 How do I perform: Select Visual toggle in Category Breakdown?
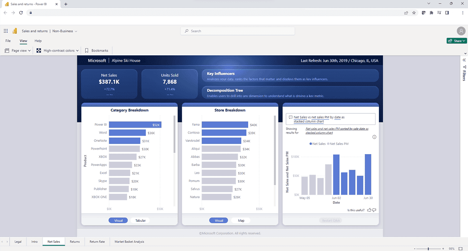118,220
